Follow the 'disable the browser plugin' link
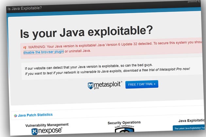 (x=43, y=52)
